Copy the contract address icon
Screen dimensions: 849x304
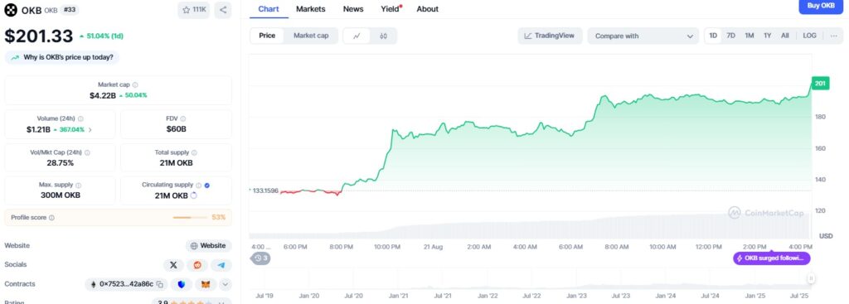pyautogui.click(x=160, y=284)
